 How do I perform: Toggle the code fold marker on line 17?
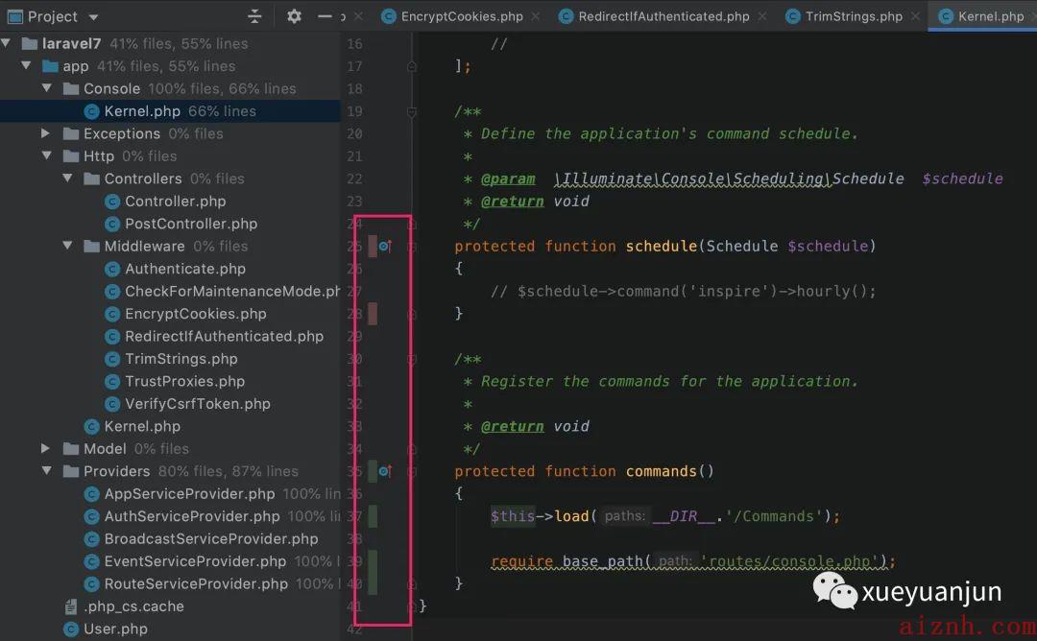click(411, 66)
